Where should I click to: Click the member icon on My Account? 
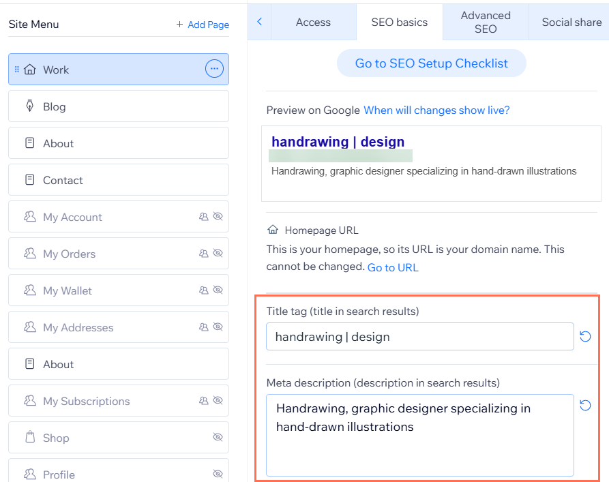203,216
